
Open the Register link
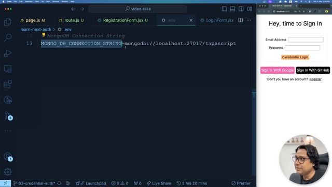(x=315, y=79)
